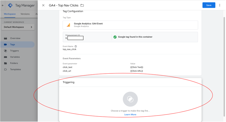Click the Tag Configuration heading
The width and height of the screenshot is (226, 122).
point(73,11)
